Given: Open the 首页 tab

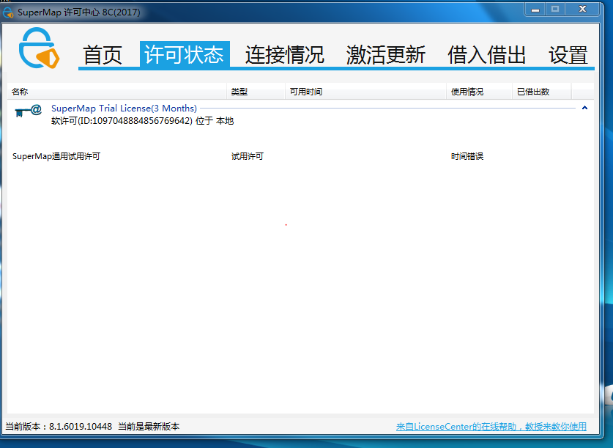Looking at the screenshot, I should click(103, 54).
